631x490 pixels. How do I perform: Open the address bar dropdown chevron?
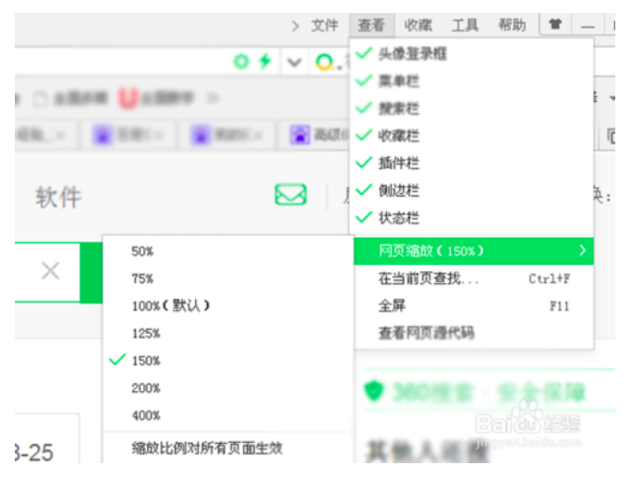(x=294, y=63)
